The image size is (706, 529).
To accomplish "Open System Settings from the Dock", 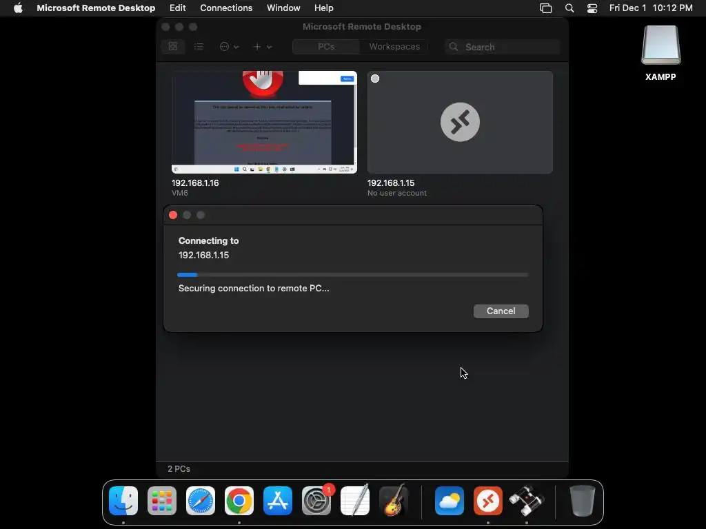I will (x=316, y=501).
